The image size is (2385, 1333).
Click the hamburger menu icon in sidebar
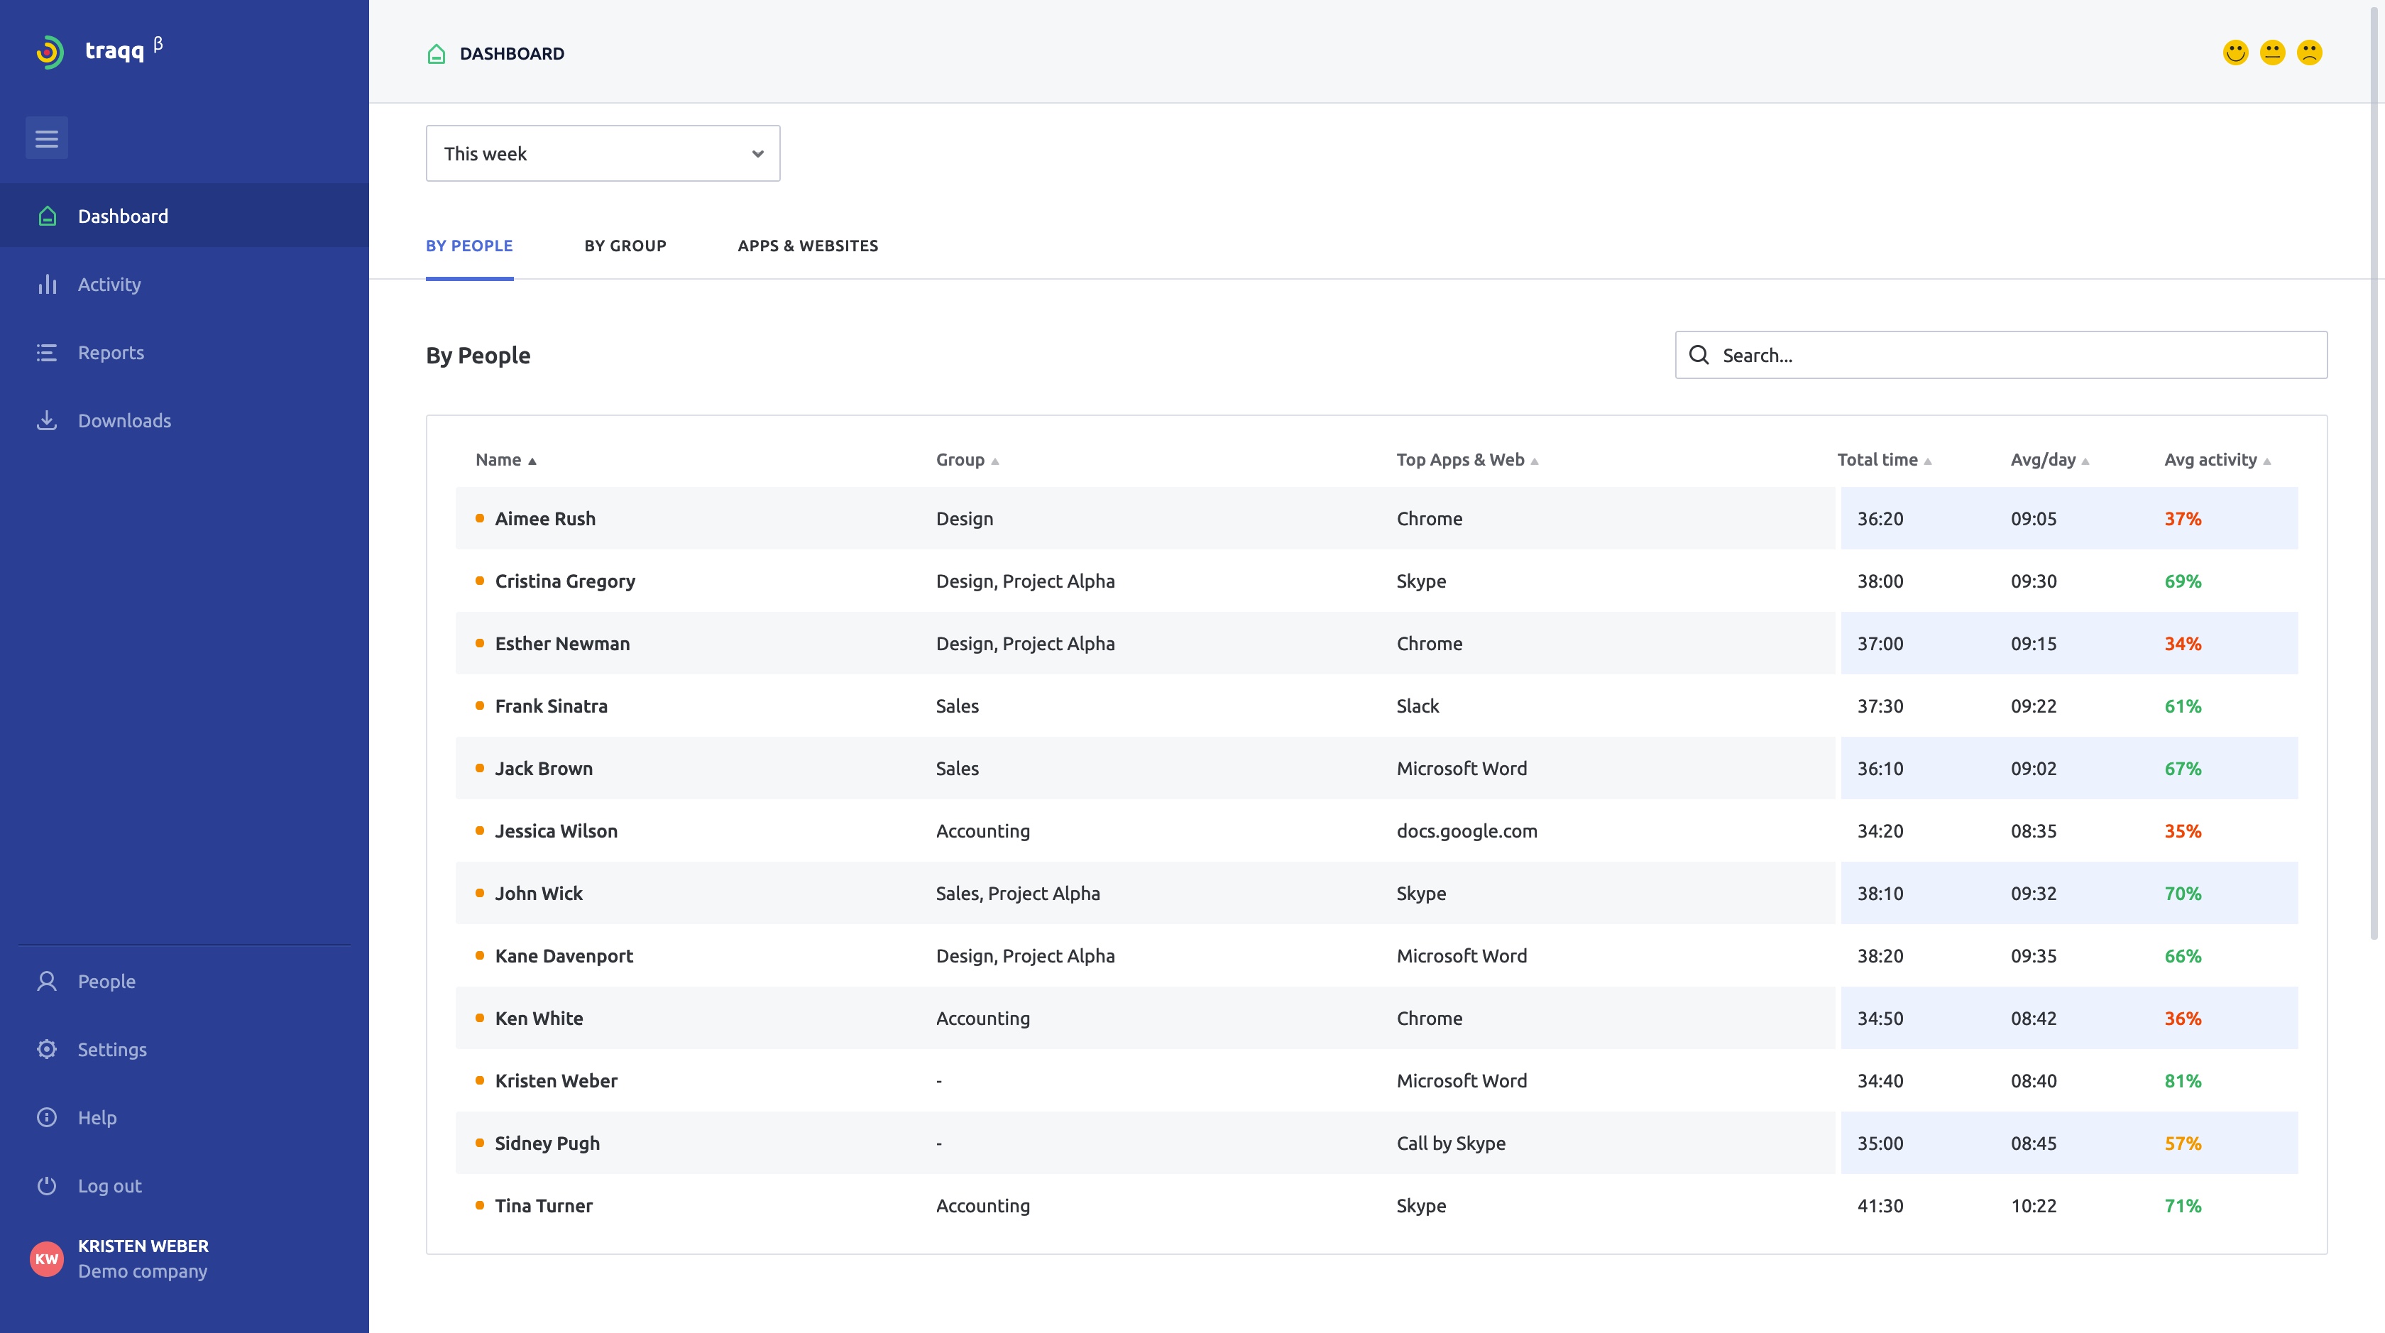click(x=46, y=138)
